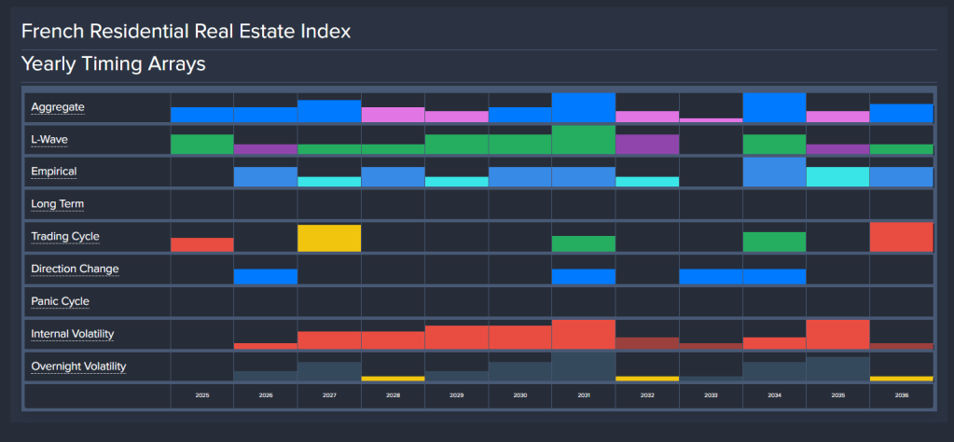Click the 2025 year label
The image size is (954, 442).
click(x=202, y=395)
